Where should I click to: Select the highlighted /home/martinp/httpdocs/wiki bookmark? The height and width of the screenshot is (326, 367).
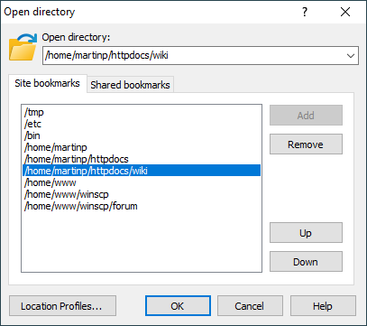coord(142,171)
